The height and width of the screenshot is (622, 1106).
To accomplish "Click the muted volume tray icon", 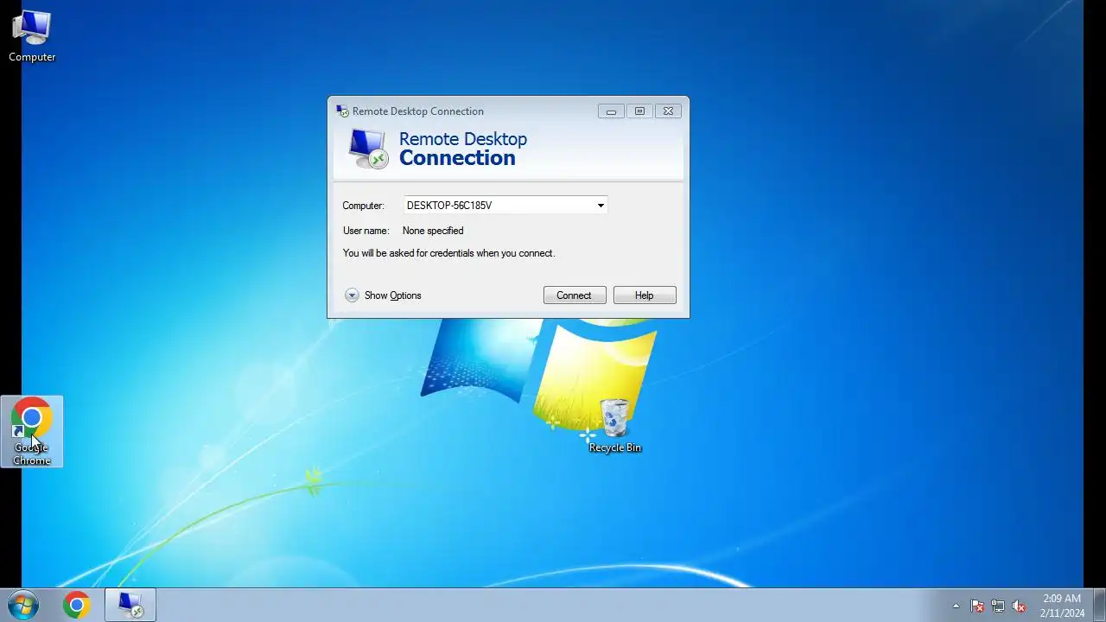I will 1019,606.
